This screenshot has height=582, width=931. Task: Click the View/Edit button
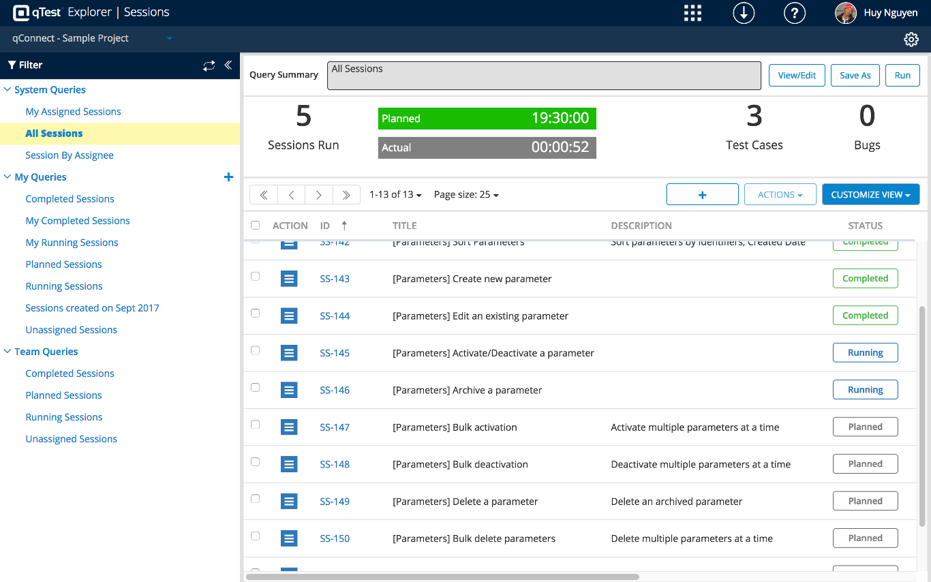click(x=797, y=75)
